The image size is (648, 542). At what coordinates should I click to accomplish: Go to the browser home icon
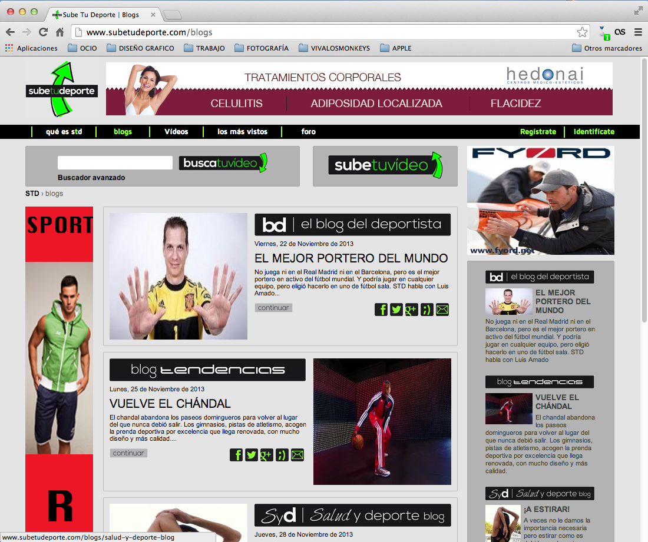(60, 32)
